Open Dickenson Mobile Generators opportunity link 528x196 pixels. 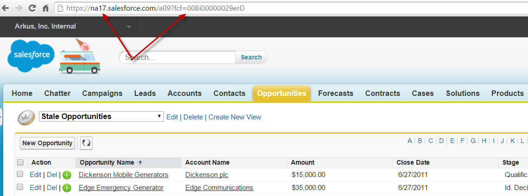[x=124, y=175]
